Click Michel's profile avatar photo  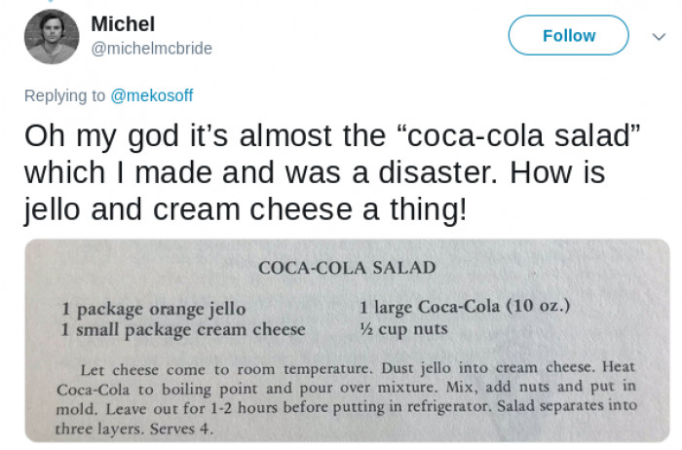click(52, 37)
